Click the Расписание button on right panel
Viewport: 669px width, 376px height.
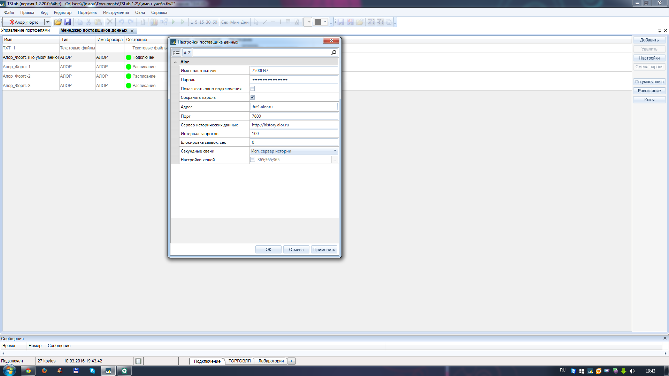coord(649,91)
